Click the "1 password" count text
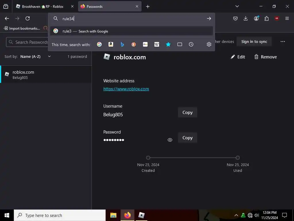Screen dimensions: 294x221 77,57
